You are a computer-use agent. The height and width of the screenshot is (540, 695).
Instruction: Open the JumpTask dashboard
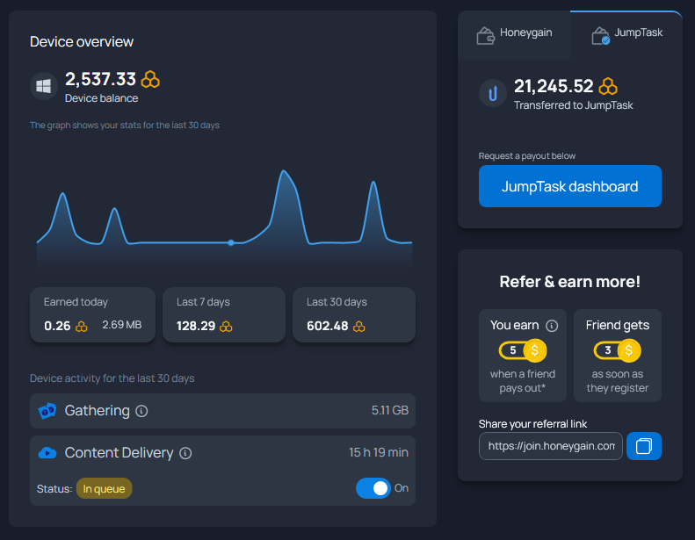[x=570, y=186]
